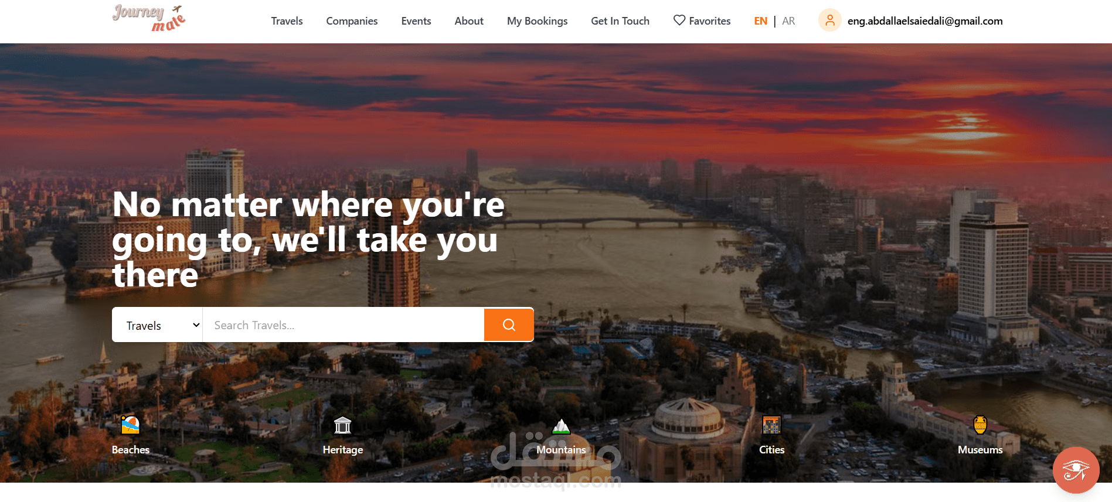The width and height of the screenshot is (1112, 502).
Task: Click the Journey Mate logo
Action: click(149, 18)
